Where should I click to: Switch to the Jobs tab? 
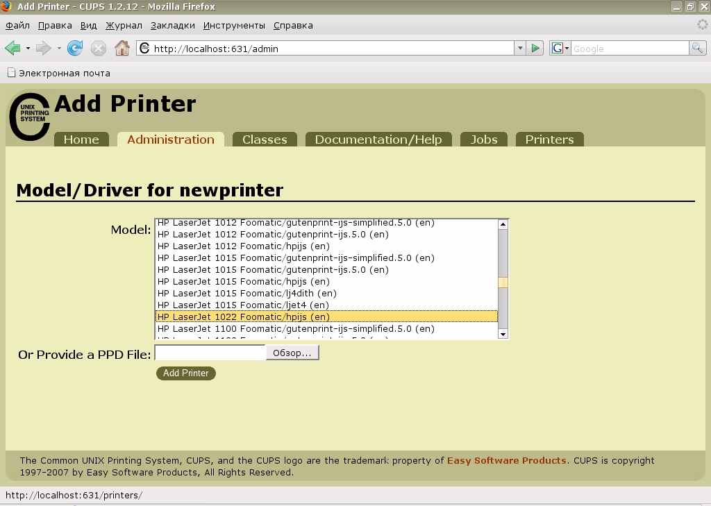tap(484, 140)
